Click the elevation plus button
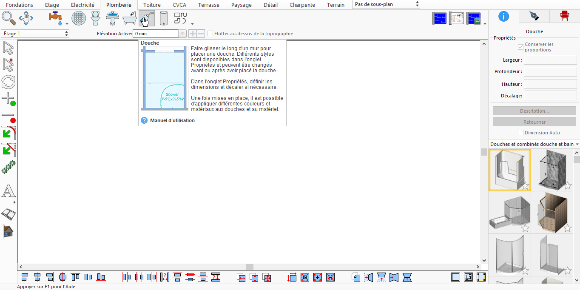Screen dimensions: 580x290 192,34
